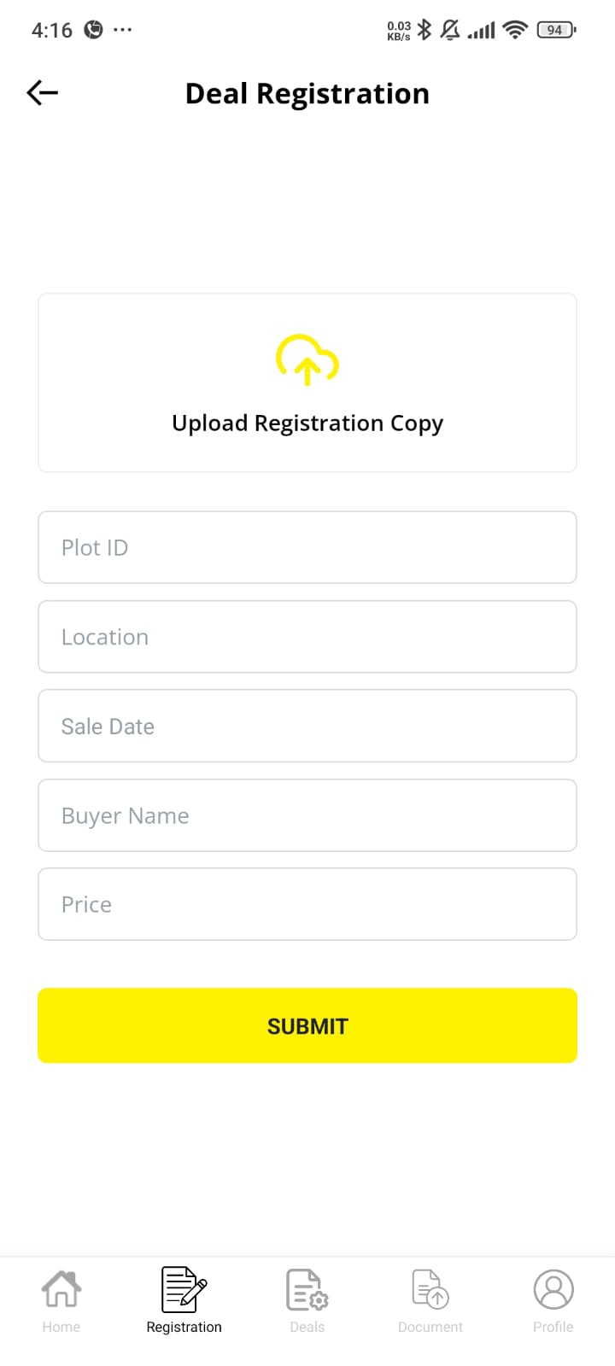Switch to the Deals tab label
Screen dimensions: 615x1366
[x=307, y=1327]
